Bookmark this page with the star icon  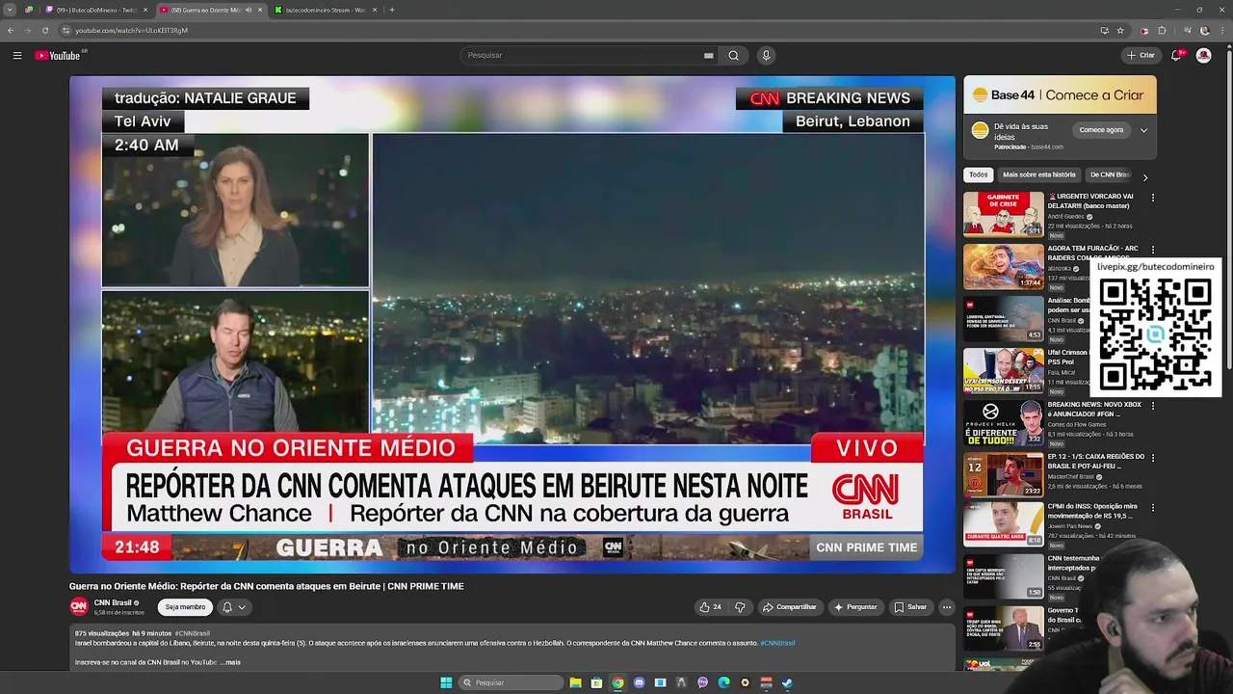point(1120,30)
